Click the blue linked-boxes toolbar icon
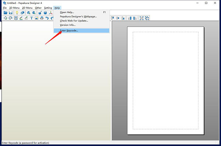 click(22, 13)
